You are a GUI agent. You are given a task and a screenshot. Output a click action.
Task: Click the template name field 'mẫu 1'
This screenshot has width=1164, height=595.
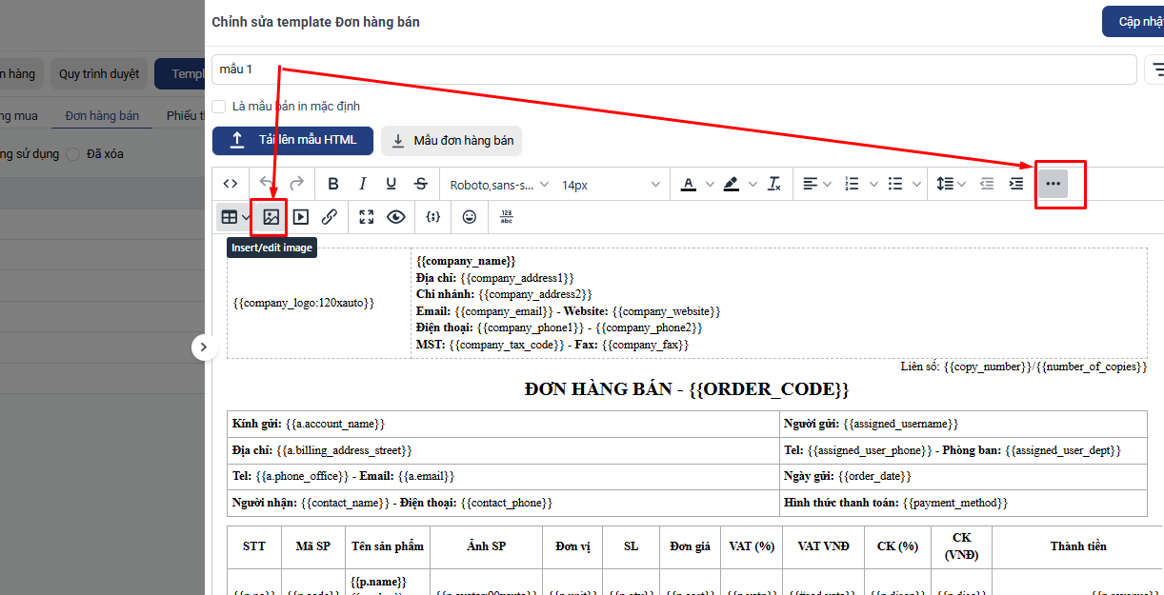click(674, 69)
